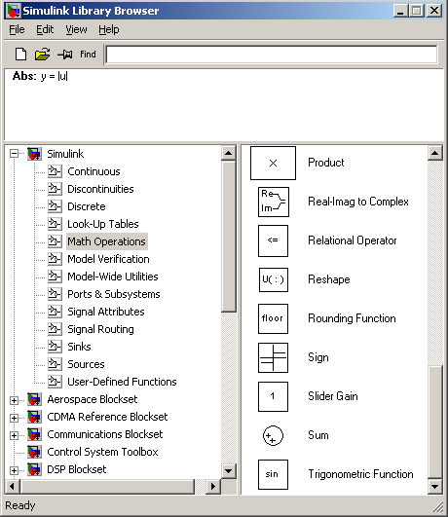
Task: Click the block list vertical scrollbar thumb
Action: point(434,422)
